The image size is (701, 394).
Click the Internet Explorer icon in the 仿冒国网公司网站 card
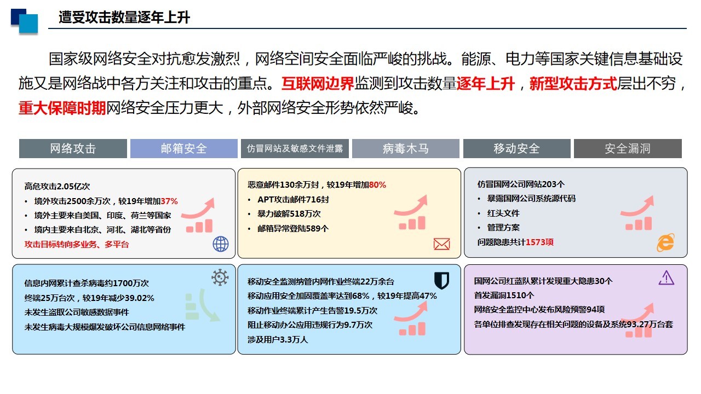click(x=665, y=242)
